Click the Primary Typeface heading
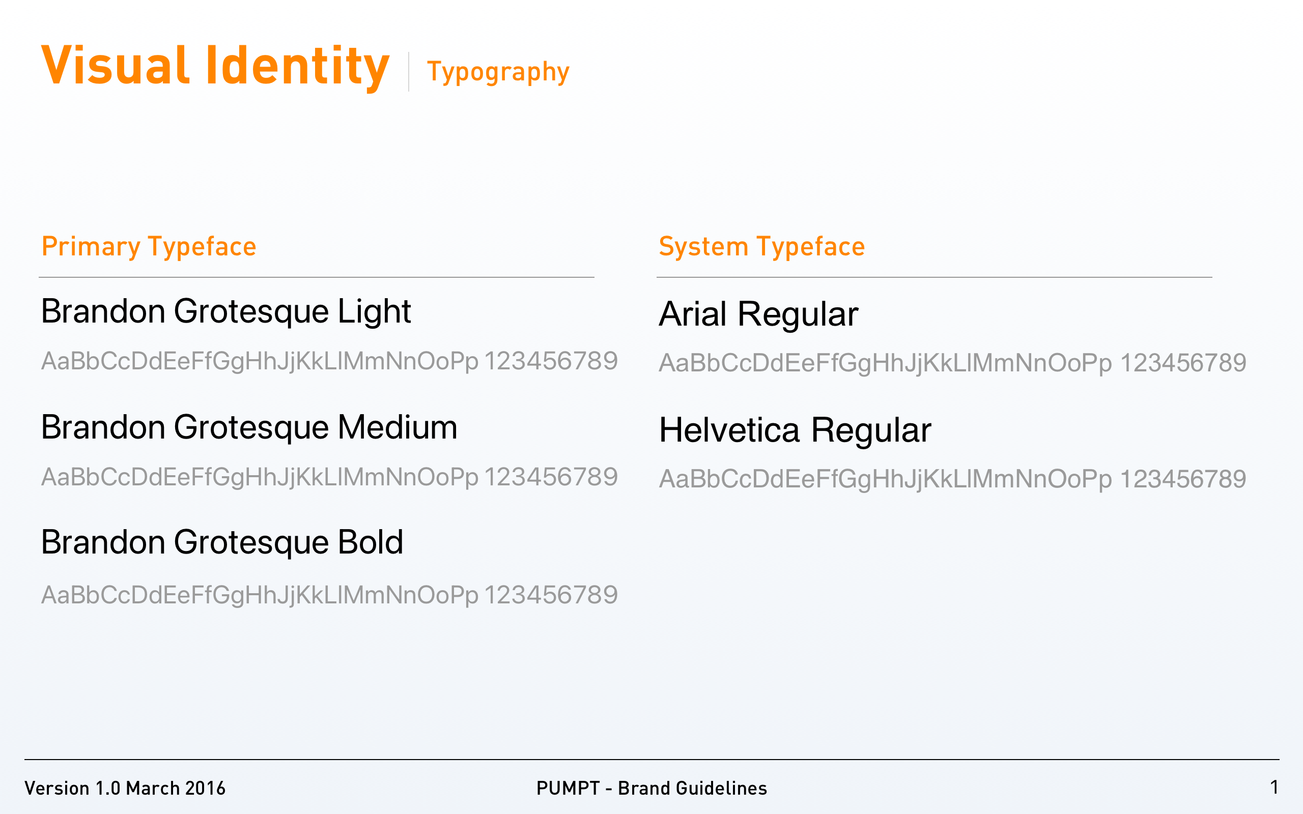The image size is (1303, 814). click(149, 247)
